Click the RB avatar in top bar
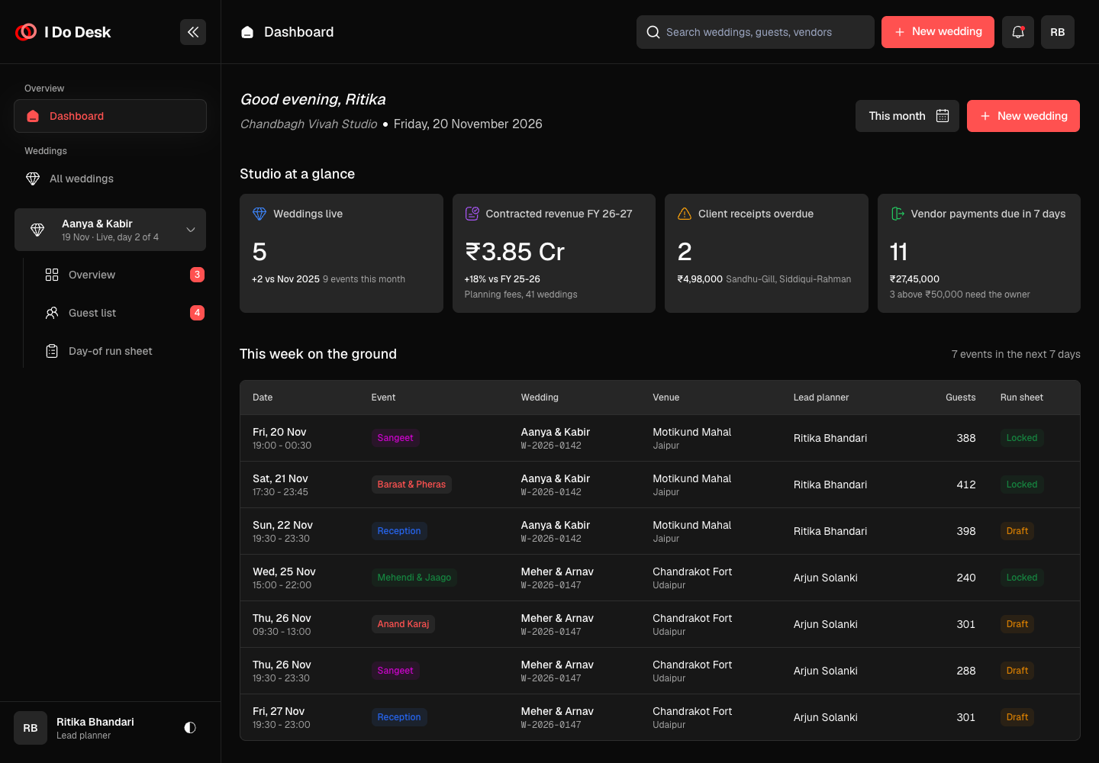Image resolution: width=1099 pixels, height=763 pixels. click(x=1058, y=32)
